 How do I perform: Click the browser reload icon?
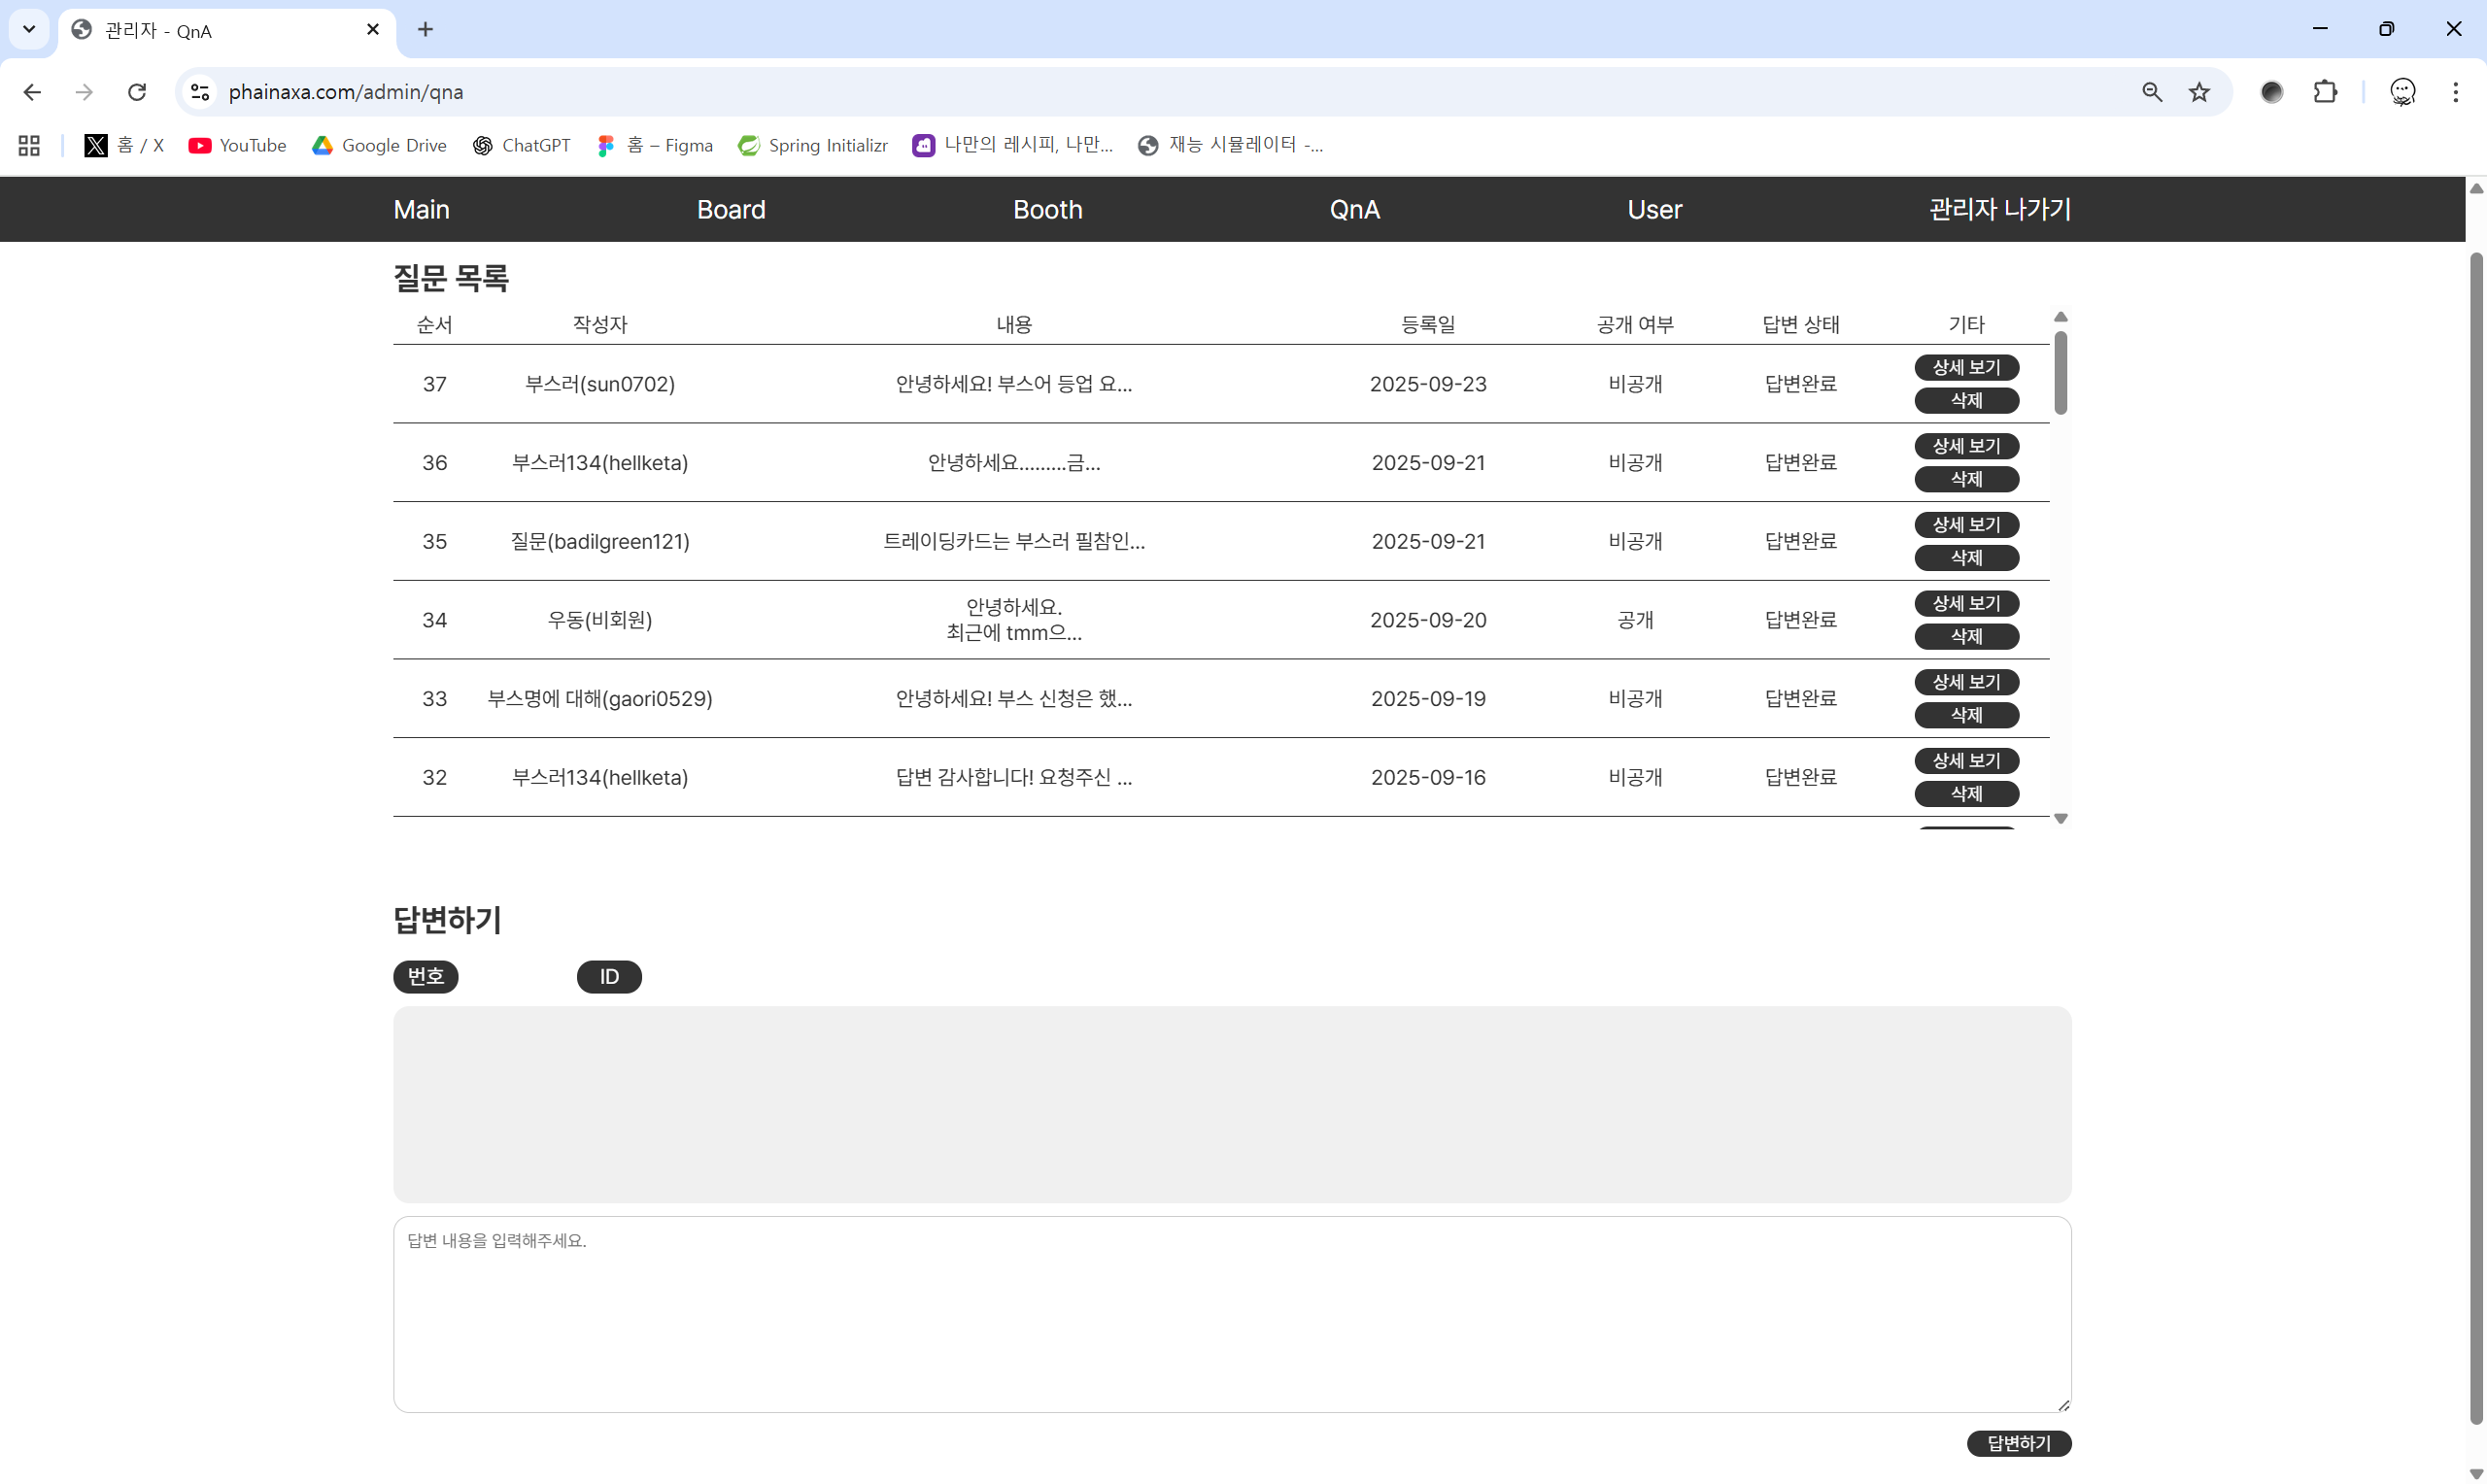click(x=137, y=92)
